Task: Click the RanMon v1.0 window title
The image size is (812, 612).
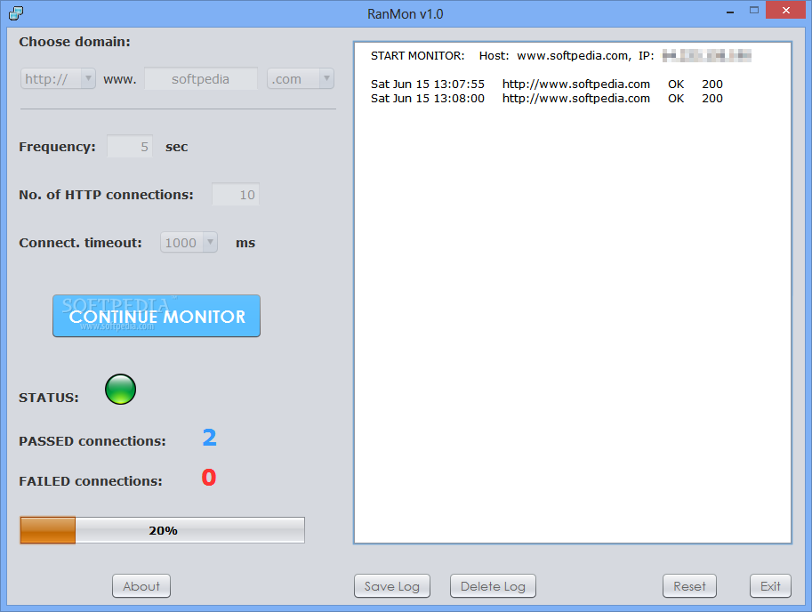Action: click(406, 14)
